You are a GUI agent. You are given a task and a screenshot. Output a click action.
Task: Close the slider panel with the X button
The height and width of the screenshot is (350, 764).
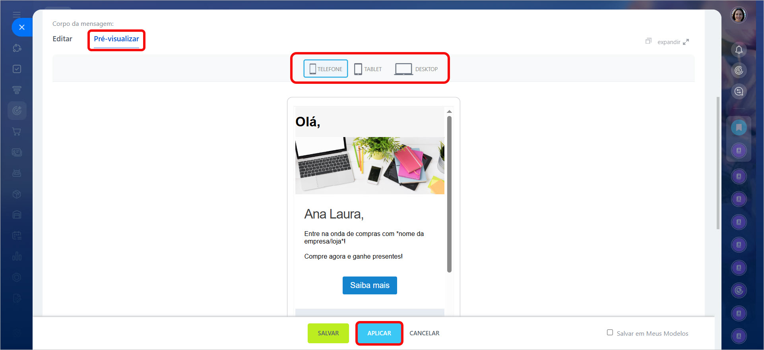coord(22,27)
